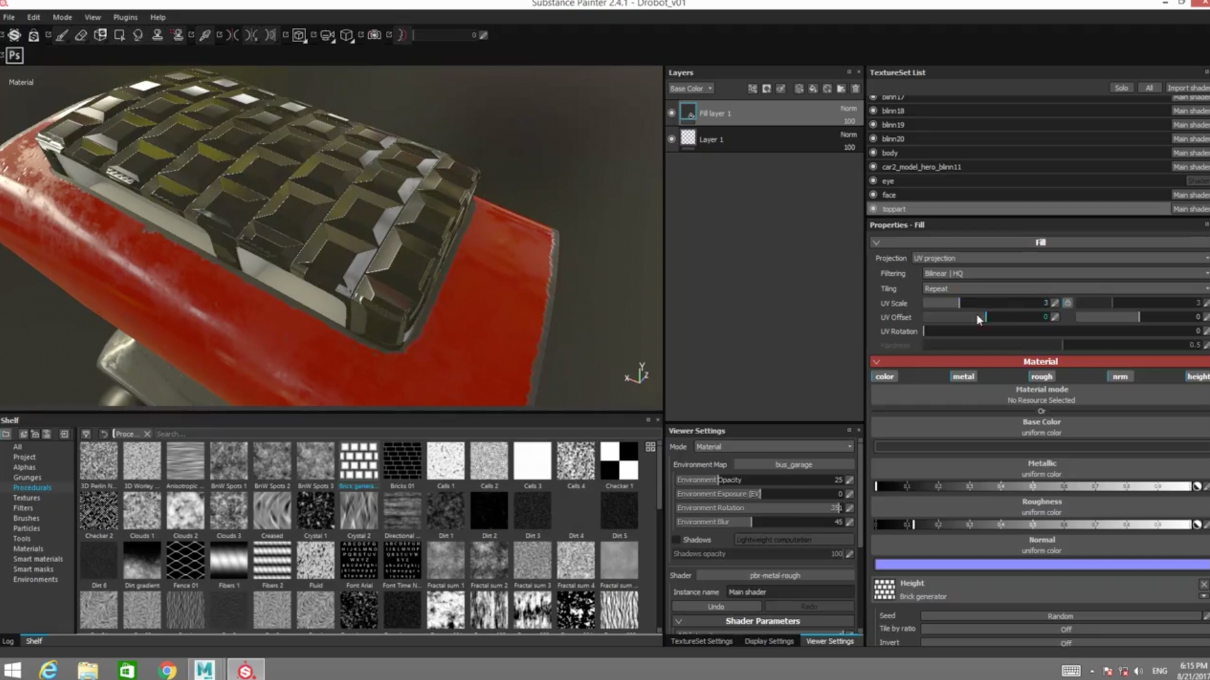
Task: Adjust the Environment Blur slider
Action: coord(752,522)
